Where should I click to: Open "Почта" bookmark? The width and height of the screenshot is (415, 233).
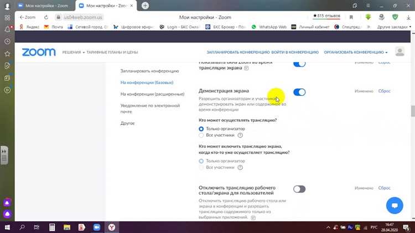click(x=54, y=27)
